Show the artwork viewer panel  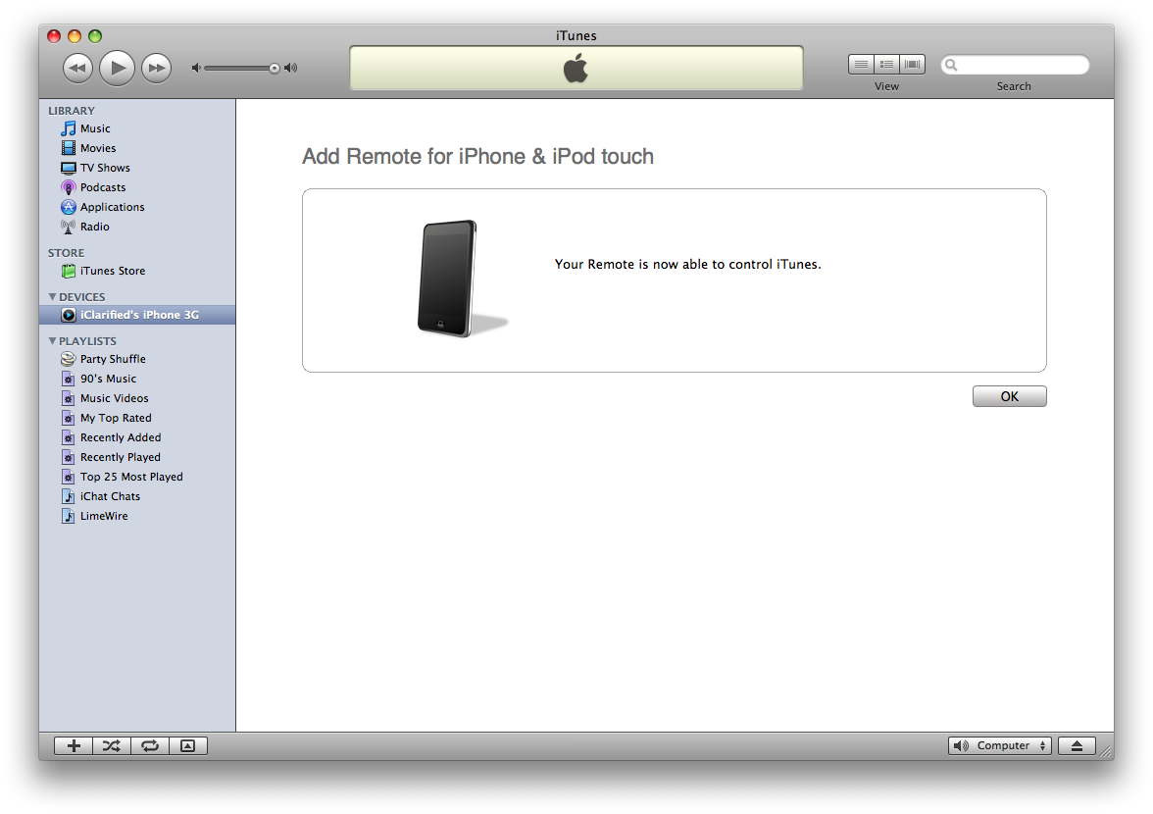(x=187, y=745)
